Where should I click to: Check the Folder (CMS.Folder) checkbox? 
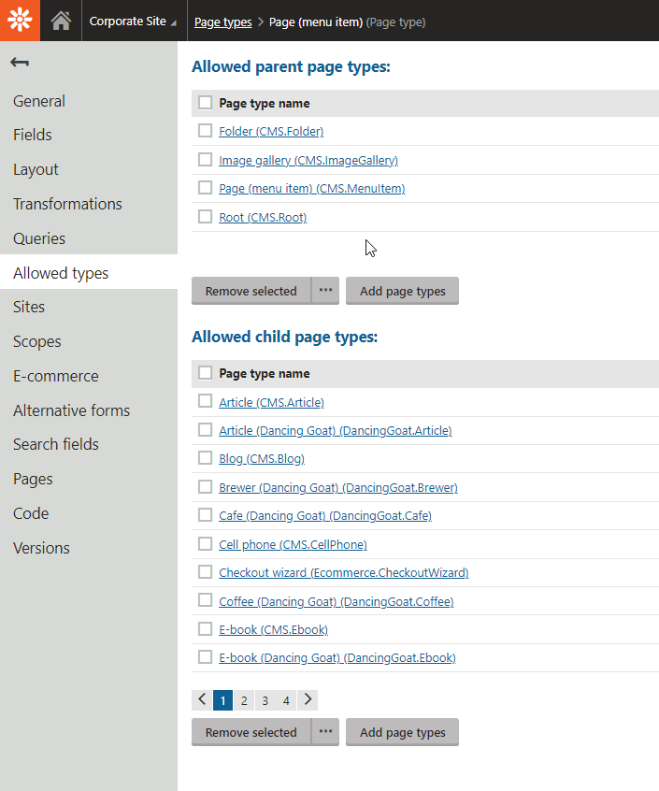click(206, 131)
